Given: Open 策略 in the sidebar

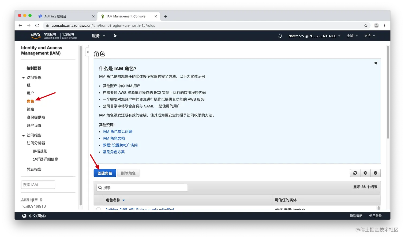Looking at the screenshot, I should pos(30,109).
